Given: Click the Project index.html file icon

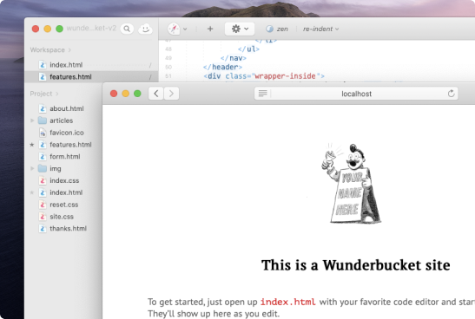Looking at the screenshot, I should point(43,192).
